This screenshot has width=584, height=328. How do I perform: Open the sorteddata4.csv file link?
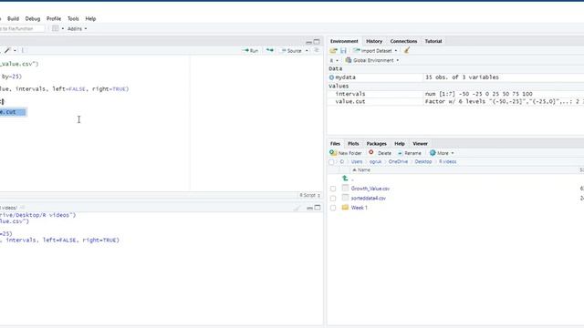point(369,199)
